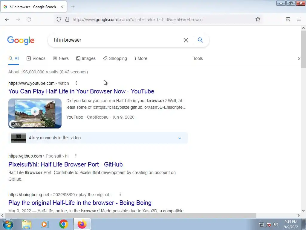Click the horizontal scrollbar thumb
The width and height of the screenshot is (306, 230).
(x=130, y=215)
